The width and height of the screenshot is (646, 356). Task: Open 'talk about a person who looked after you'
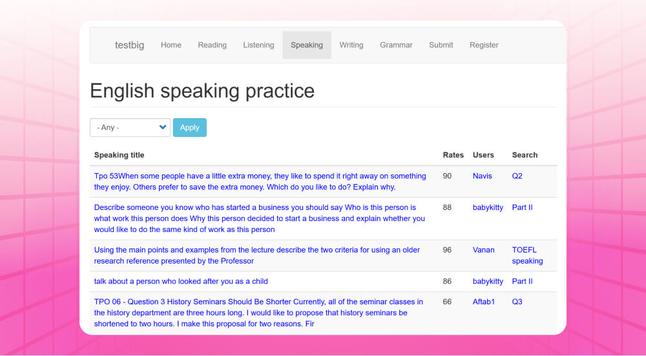point(181,282)
